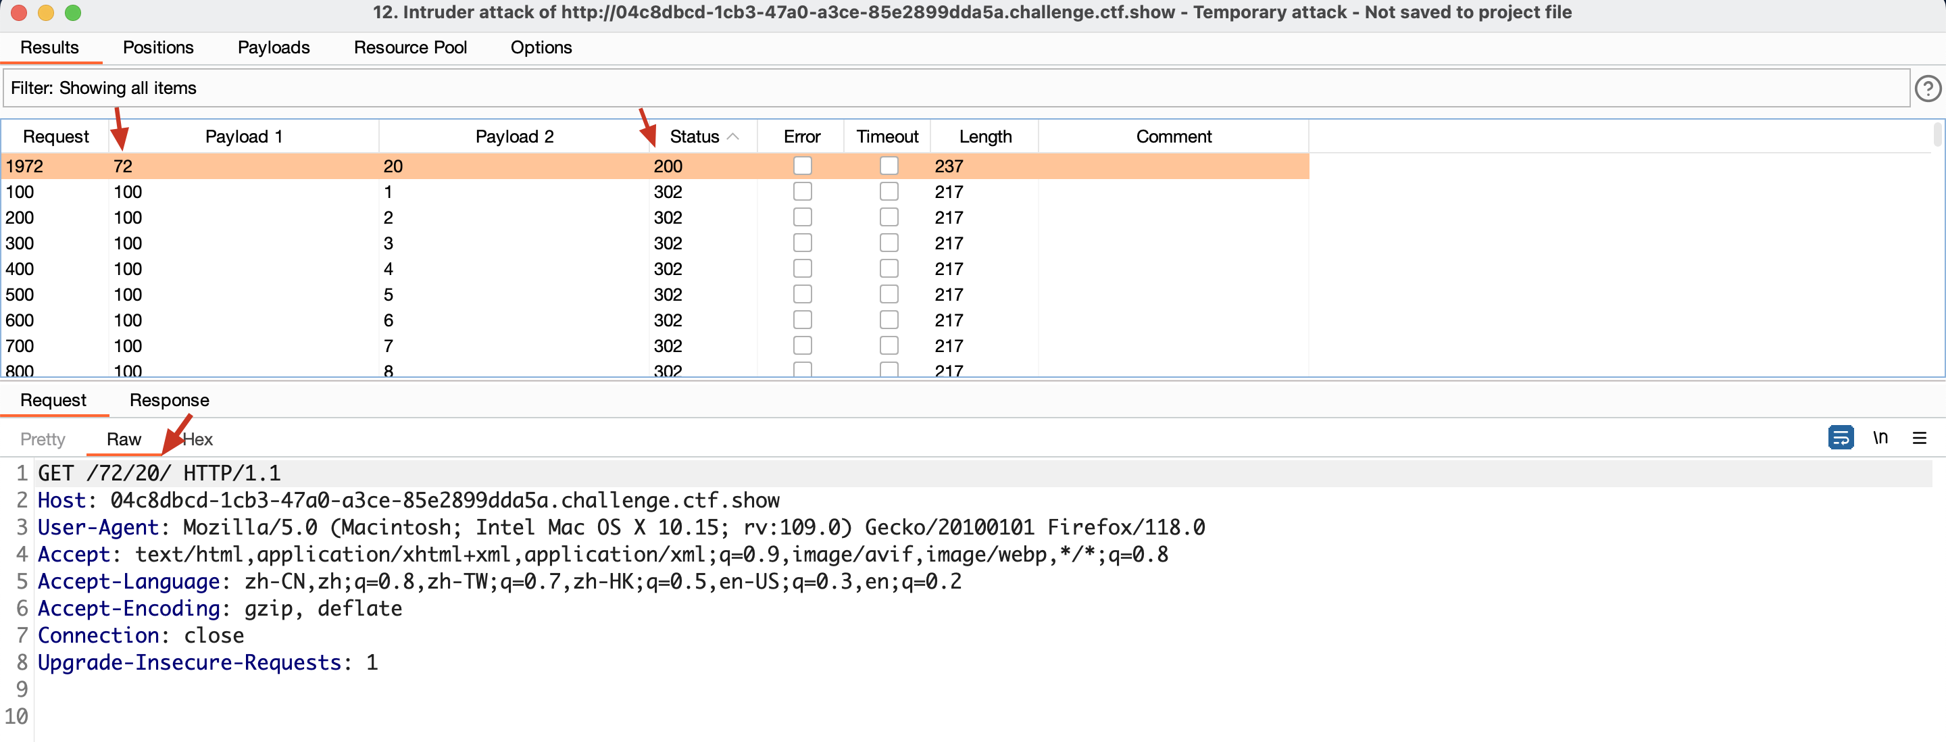The height and width of the screenshot is (742, 1946).
Task: Sort by the Request column header
Action: click(x=56, y=137)
